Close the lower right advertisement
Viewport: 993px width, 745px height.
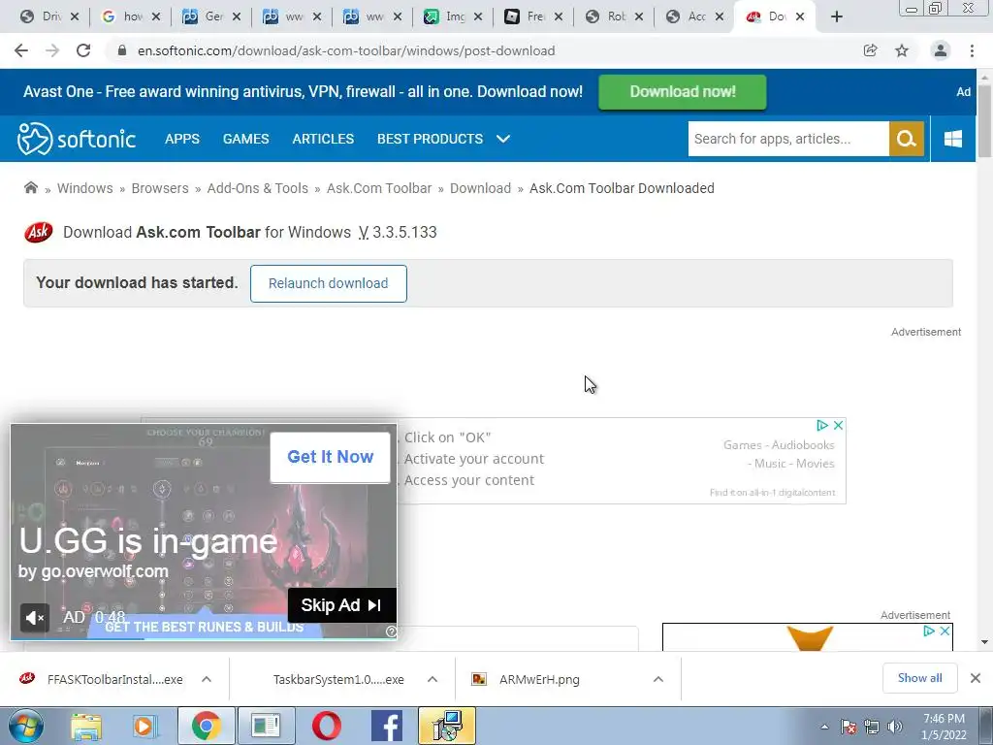[x=945, y=631]
